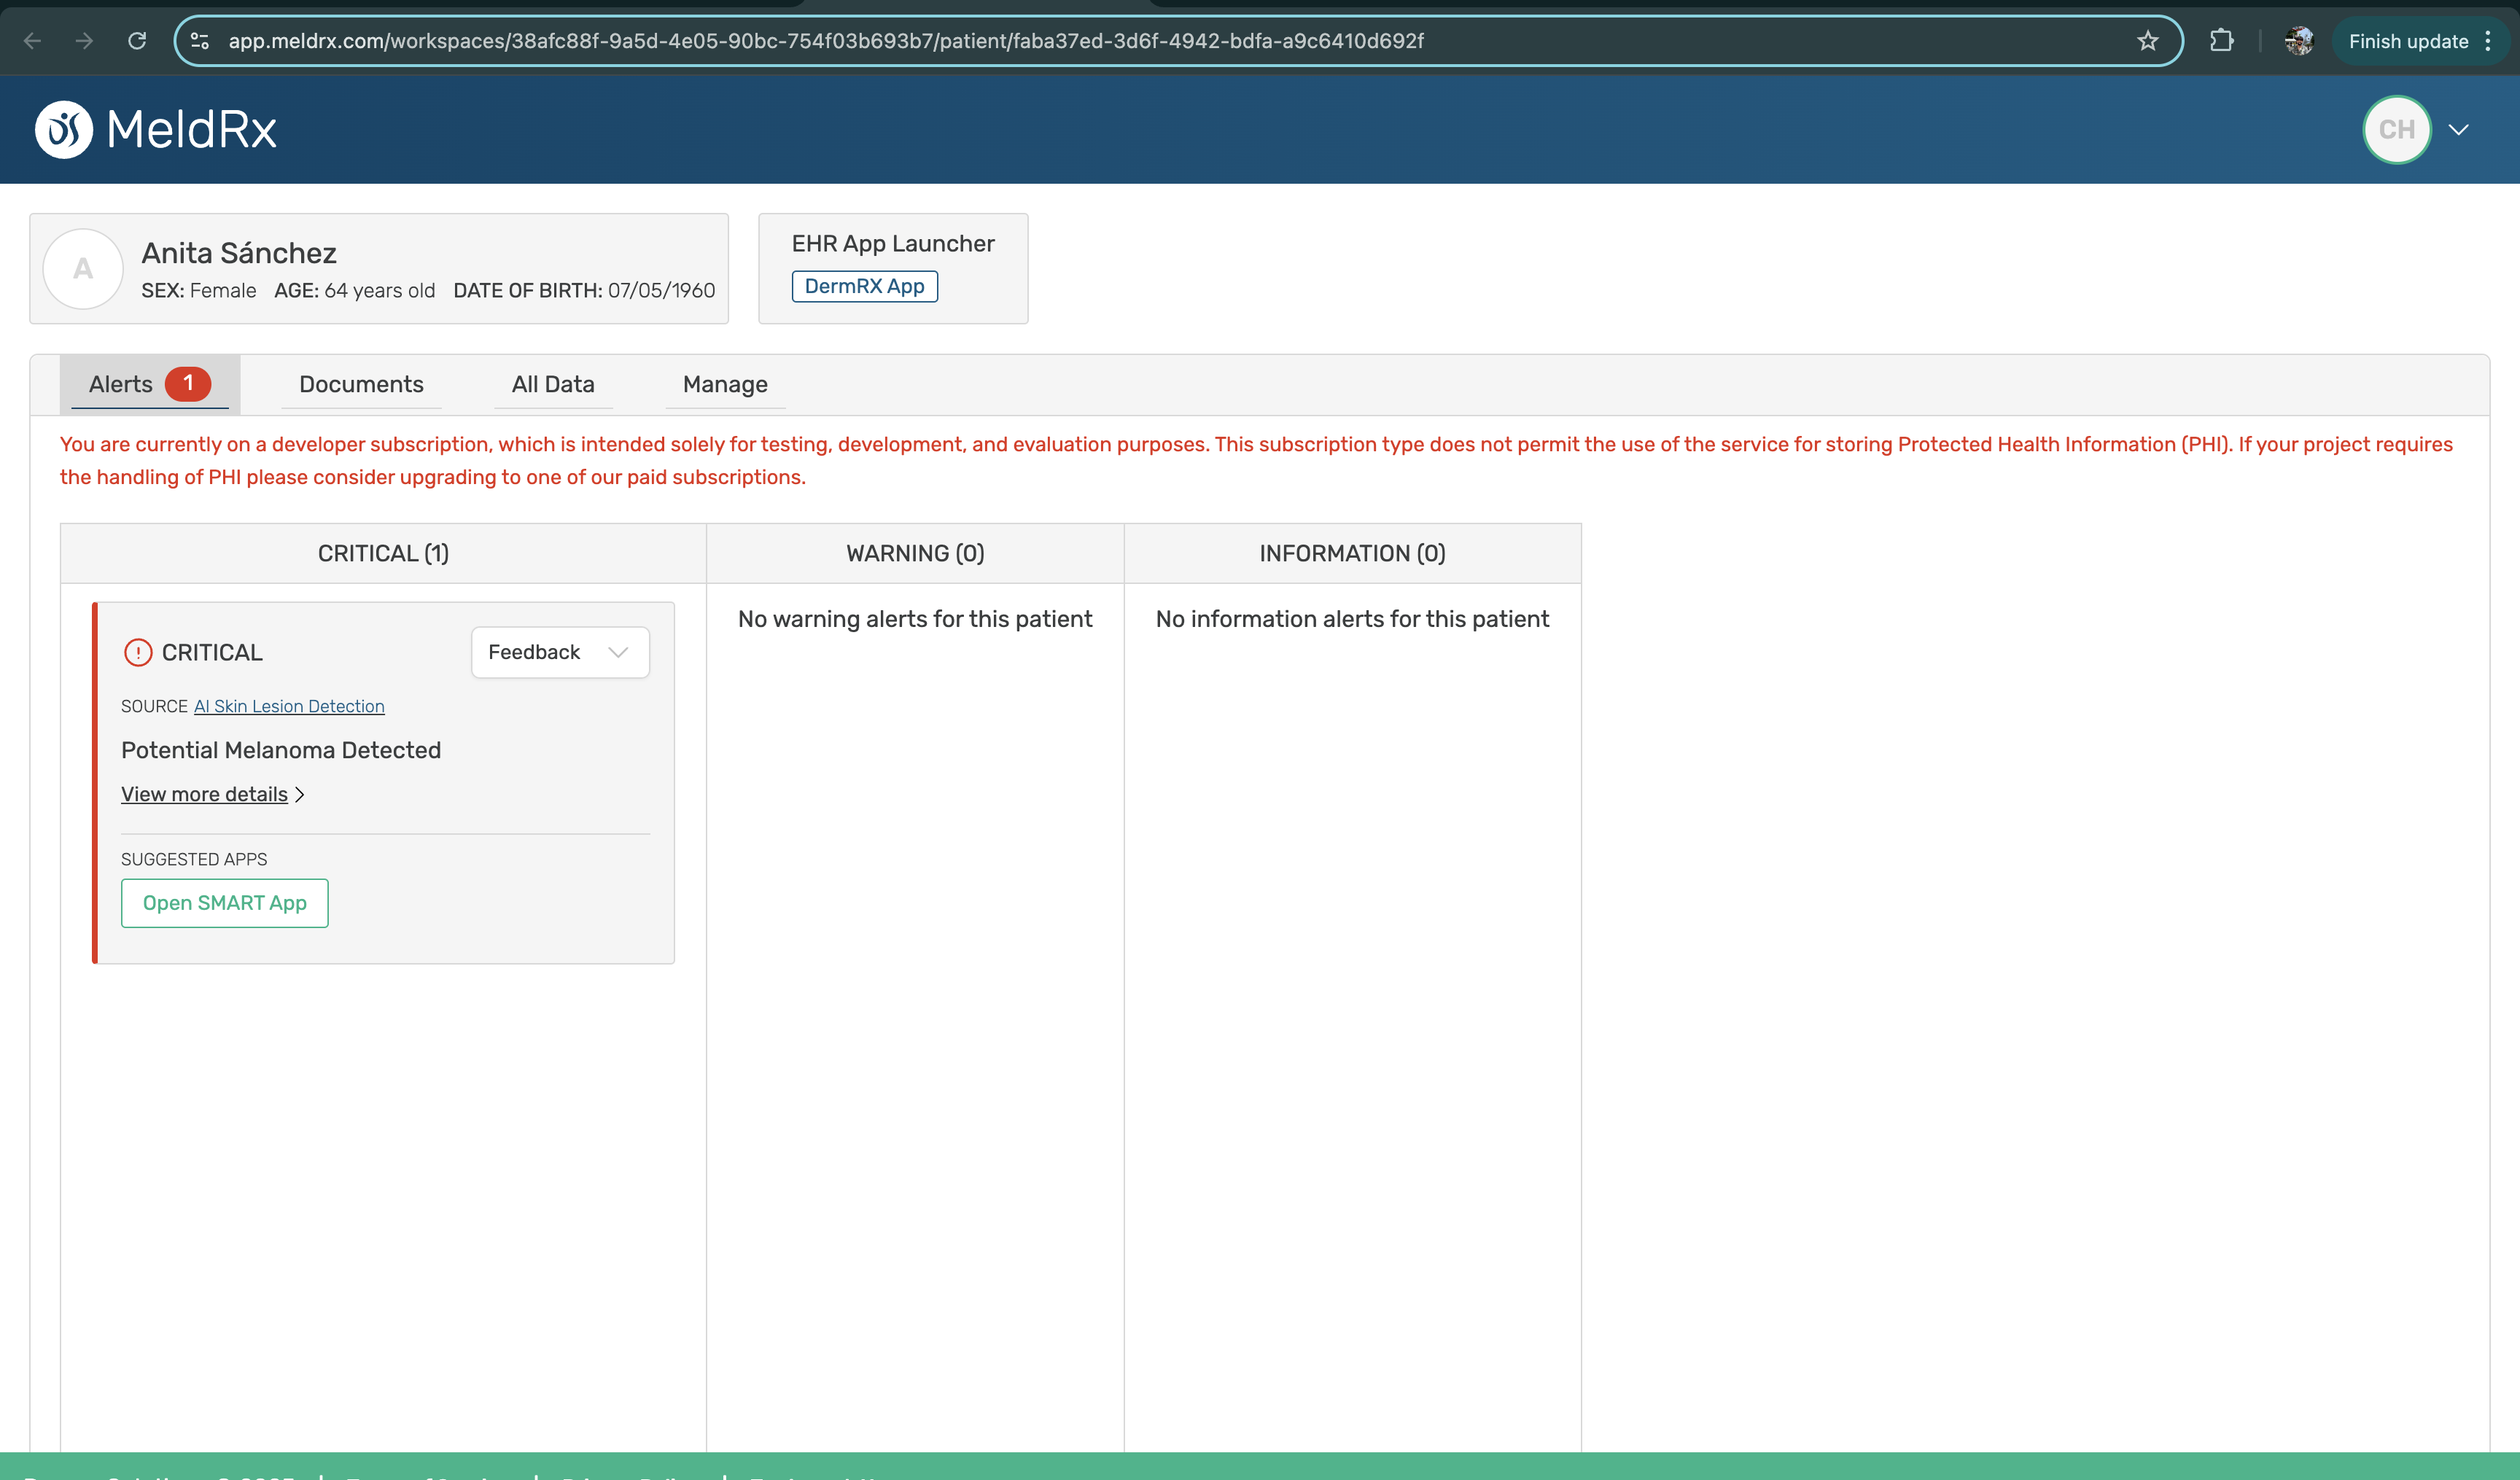Expand the Feedback dropdown
Image resolution: width=2520 pixels, height=1480 pixels.
[560, 653]
